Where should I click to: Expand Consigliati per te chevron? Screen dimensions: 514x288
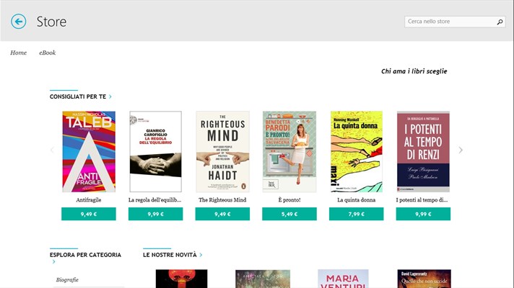coord(110,96)
